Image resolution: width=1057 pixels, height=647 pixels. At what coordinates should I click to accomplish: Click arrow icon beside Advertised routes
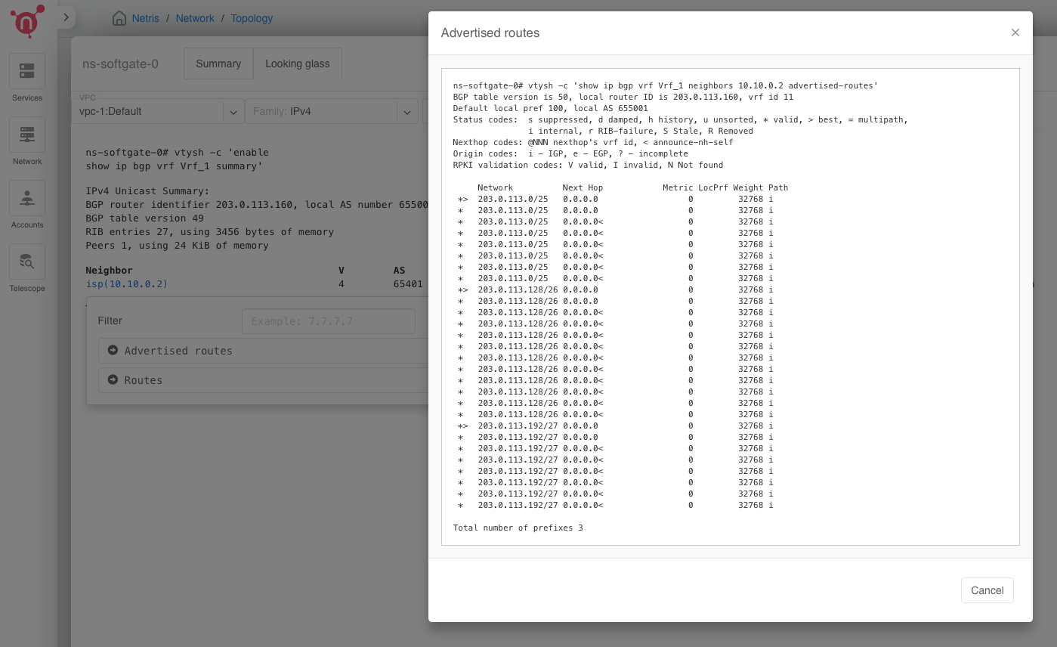[113, 351]
